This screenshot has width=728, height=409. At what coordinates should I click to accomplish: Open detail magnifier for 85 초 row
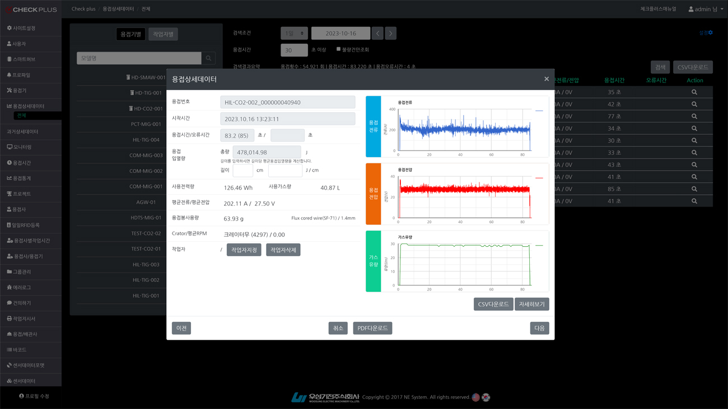pos(694,189)
